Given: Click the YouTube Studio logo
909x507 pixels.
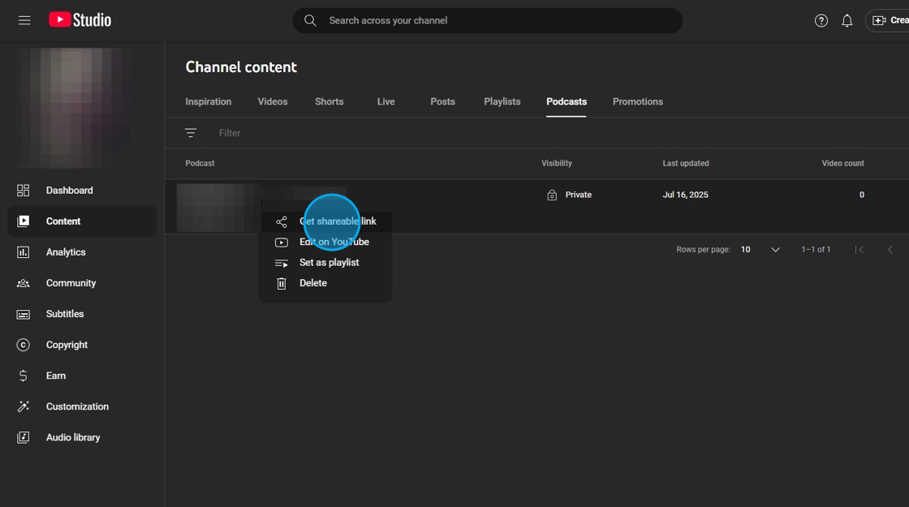Looking at the screenshot, I should [x=80, y=19].
